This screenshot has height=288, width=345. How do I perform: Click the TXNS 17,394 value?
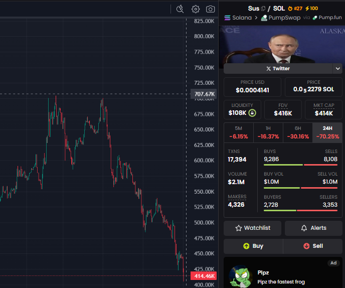[x=237, y=160]
